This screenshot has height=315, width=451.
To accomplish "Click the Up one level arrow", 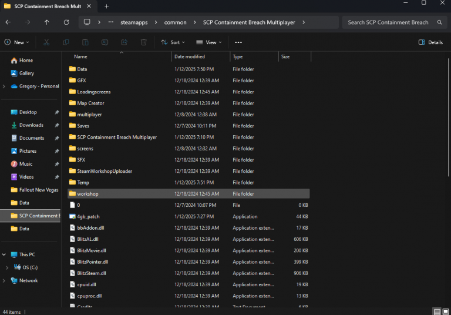I will [x=47, y=22].
